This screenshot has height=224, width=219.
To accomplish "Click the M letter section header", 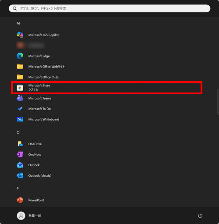I will (x=18, y=23).
